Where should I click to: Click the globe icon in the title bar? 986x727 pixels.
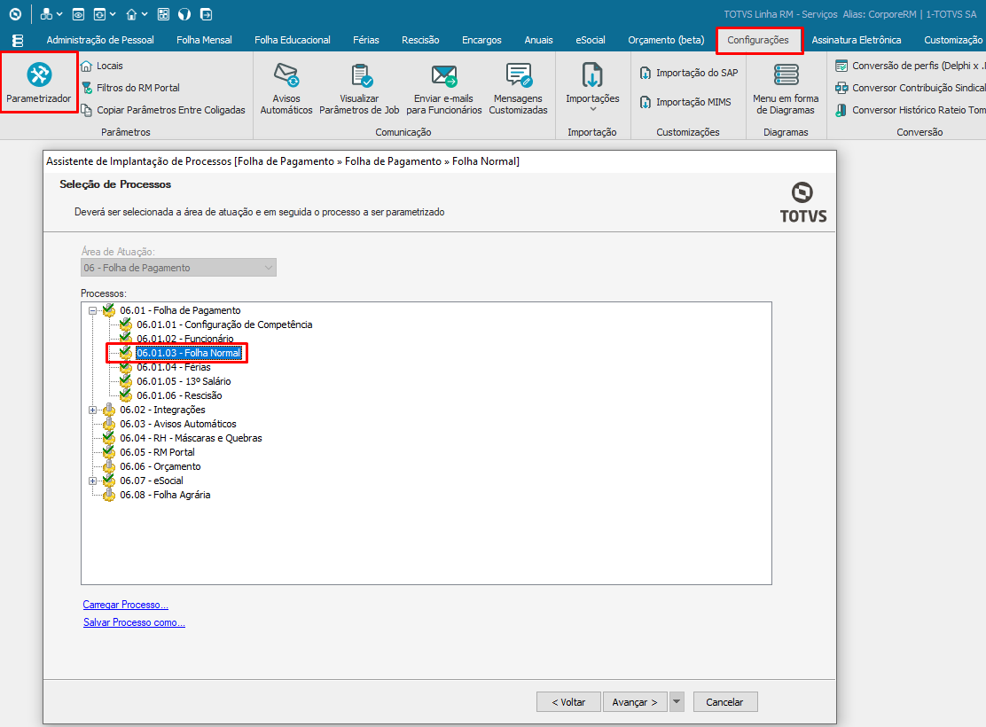pyautogui.click(x=184, y=14)
